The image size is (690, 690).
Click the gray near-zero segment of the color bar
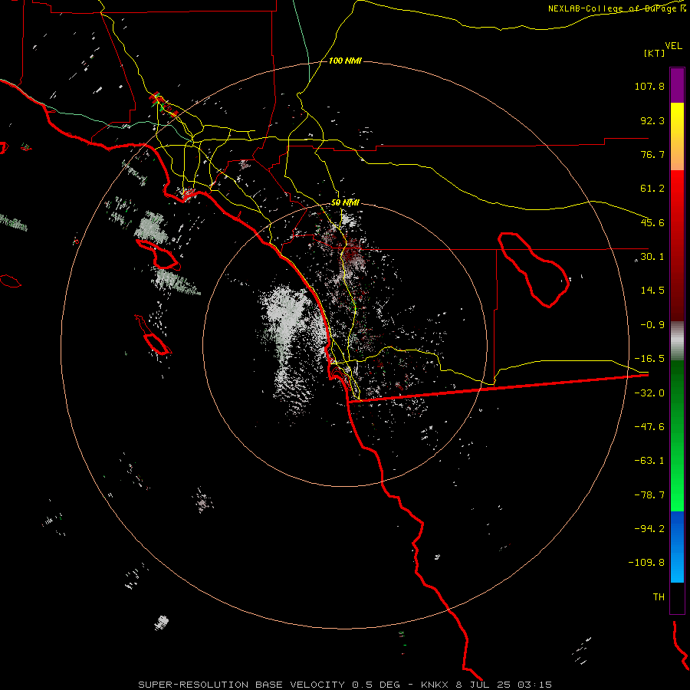coord(677,341)
